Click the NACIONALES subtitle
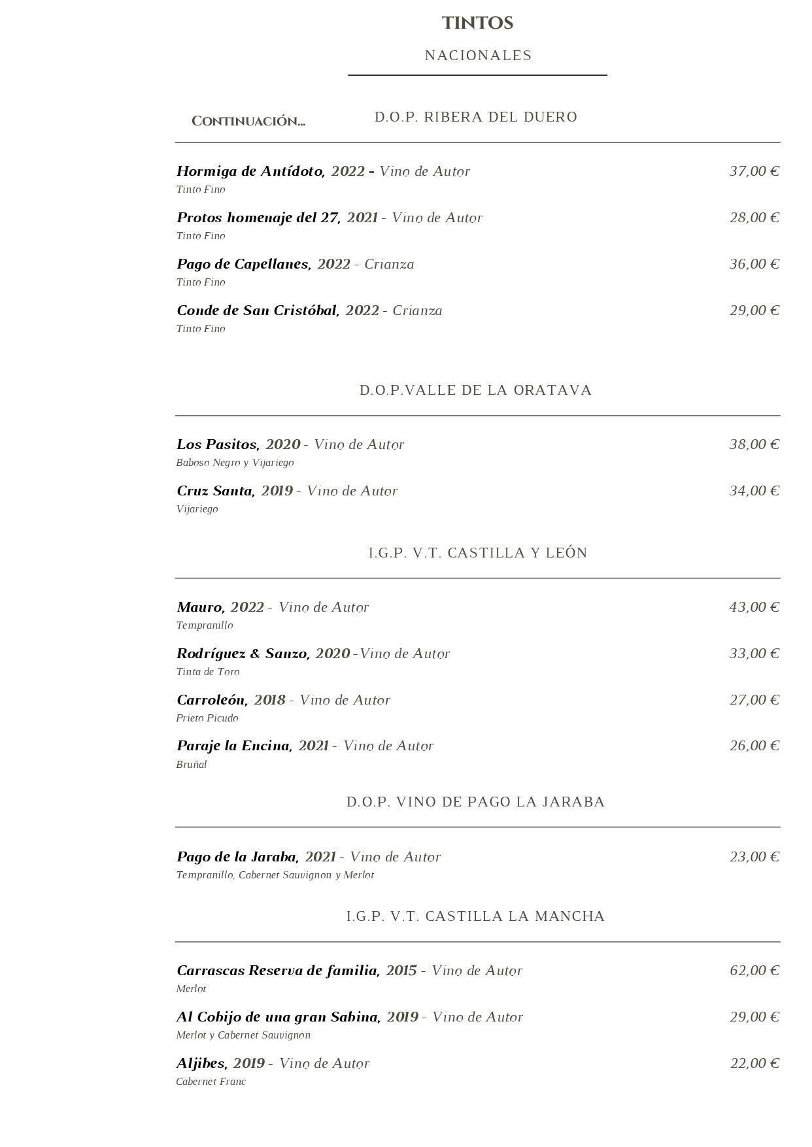Screen dimensions: 812x1147 coord(478,56)
